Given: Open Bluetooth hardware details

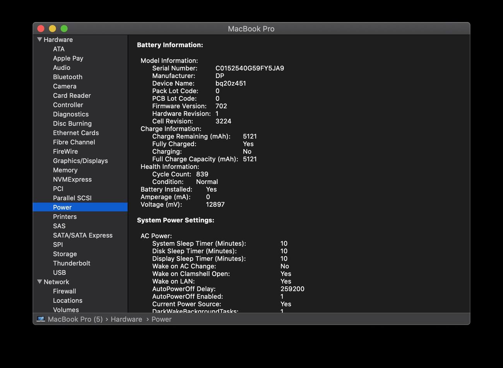Looking at the screenshot, I should (68, 77).
